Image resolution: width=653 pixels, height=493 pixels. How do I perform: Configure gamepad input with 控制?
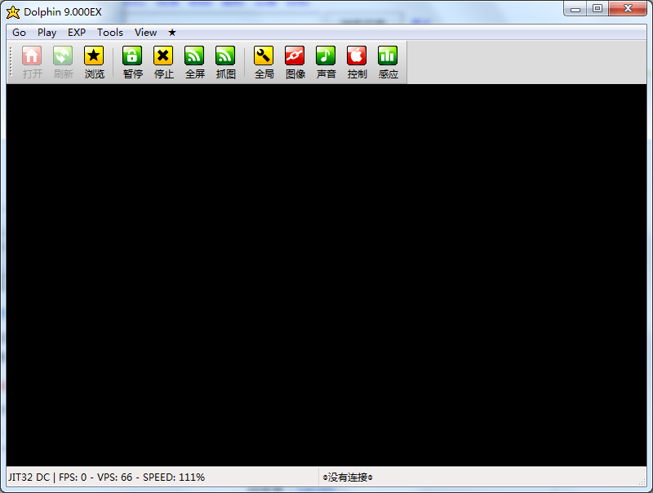(357, 60)
